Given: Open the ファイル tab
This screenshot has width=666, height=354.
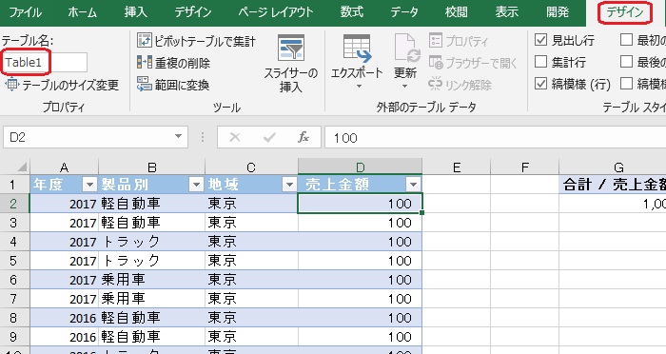Looking at the screenshot, I should [x=25, y=12].
